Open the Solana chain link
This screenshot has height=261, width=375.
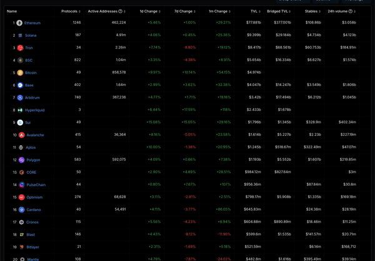click(x=31, y=36)
